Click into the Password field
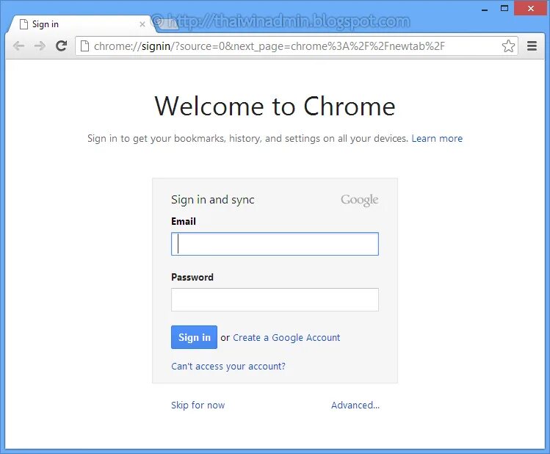 pos(275,300)
